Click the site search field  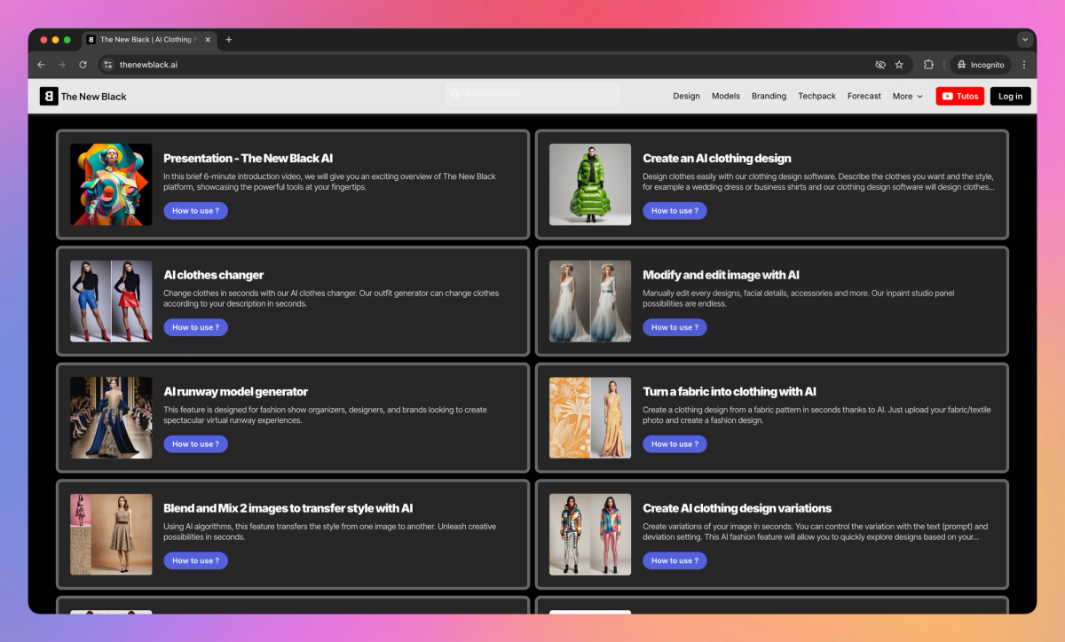coord(532,94)
